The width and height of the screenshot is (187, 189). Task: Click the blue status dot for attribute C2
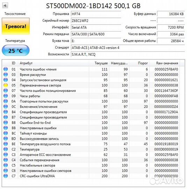[6, 149]
